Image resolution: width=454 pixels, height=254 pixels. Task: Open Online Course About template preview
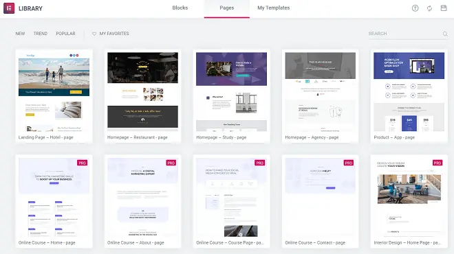143,197
